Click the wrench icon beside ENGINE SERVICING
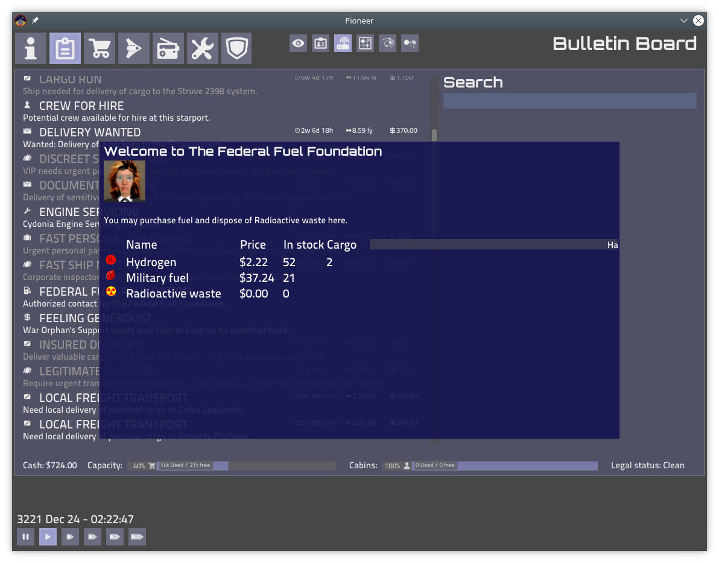The width and height of the screenshot is (719, 563). [28, 211]
